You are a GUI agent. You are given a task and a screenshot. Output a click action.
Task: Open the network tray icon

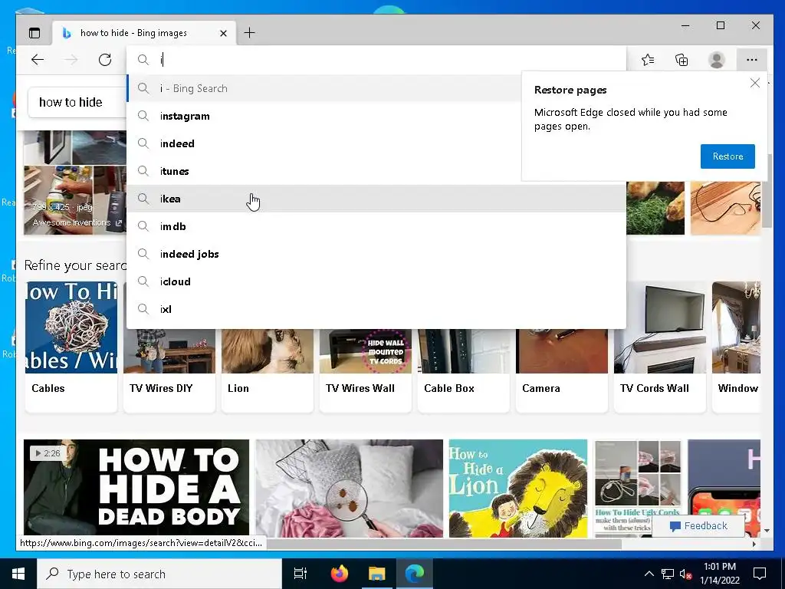point(668,574)
